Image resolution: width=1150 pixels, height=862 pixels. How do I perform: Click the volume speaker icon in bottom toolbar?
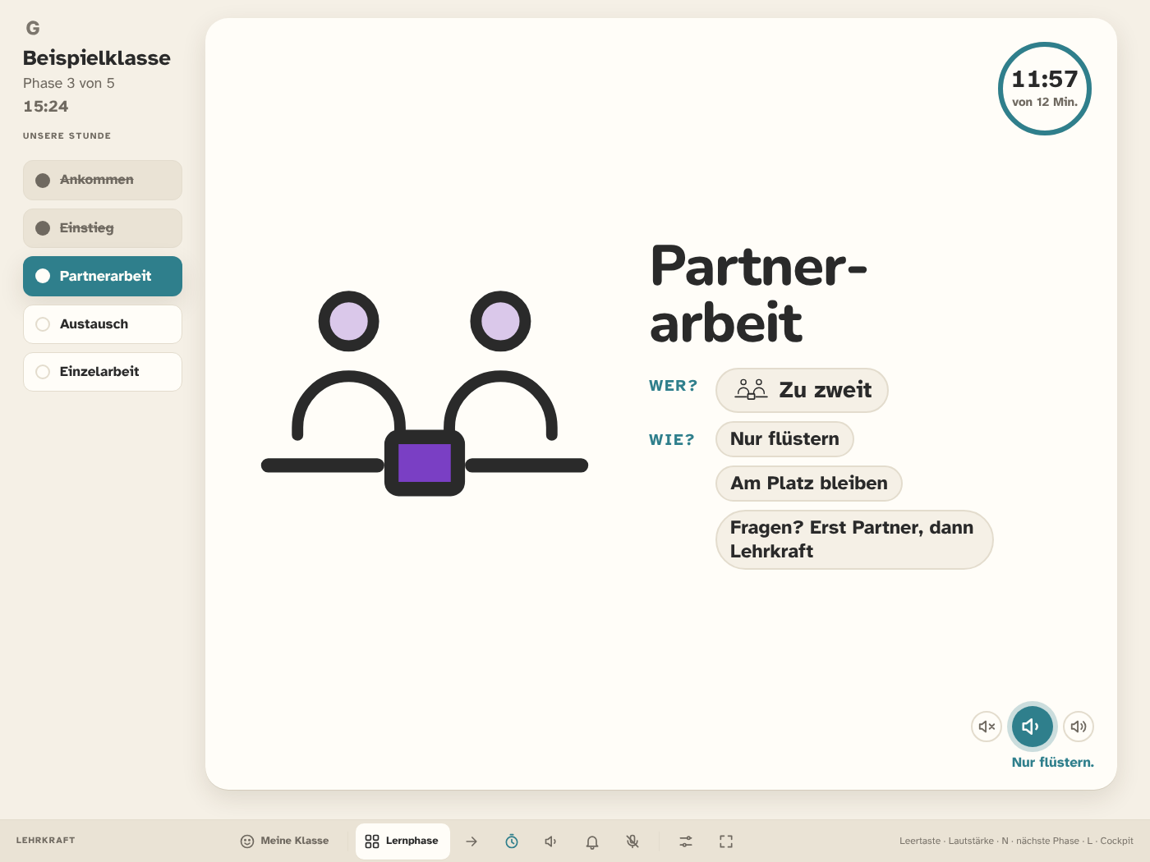tap(551, 841)
